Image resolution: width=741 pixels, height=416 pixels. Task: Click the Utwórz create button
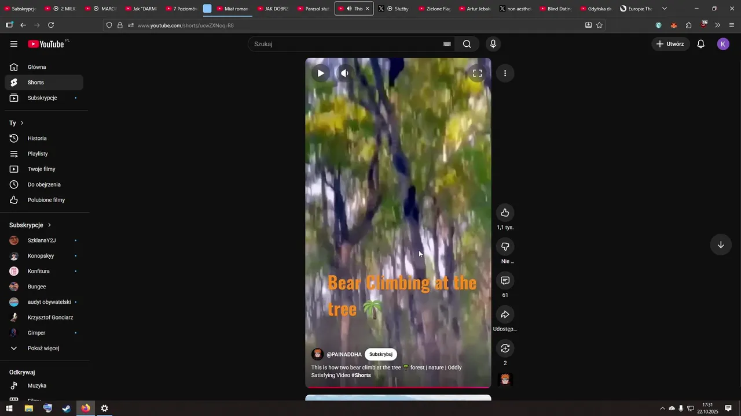tap(670, 44)
